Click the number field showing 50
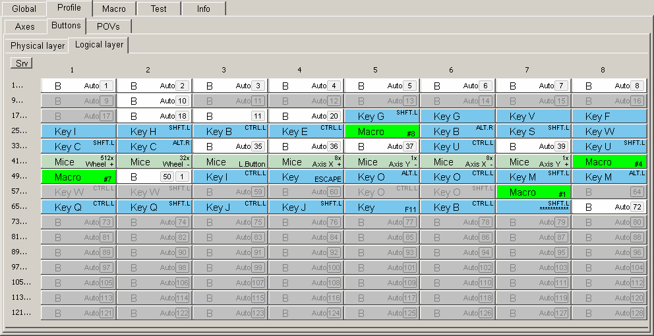This screenshot has width=654, height=336. 166,177
